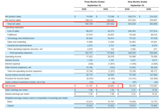
Task: Select net product sales value 74,058
Action: (x=89, y=17)
